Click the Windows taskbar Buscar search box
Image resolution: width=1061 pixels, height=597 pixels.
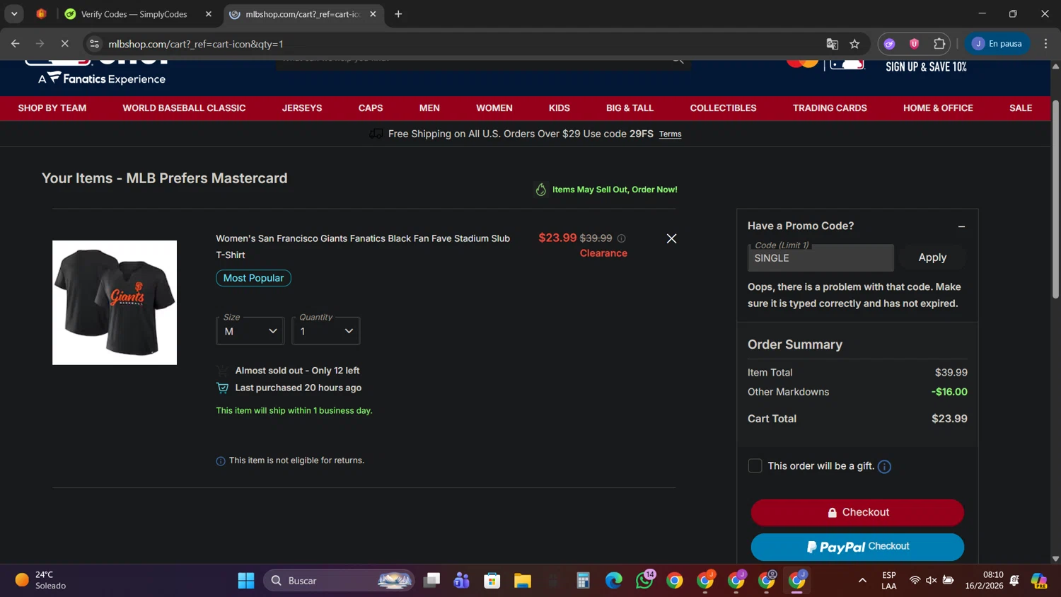[339, 581]
